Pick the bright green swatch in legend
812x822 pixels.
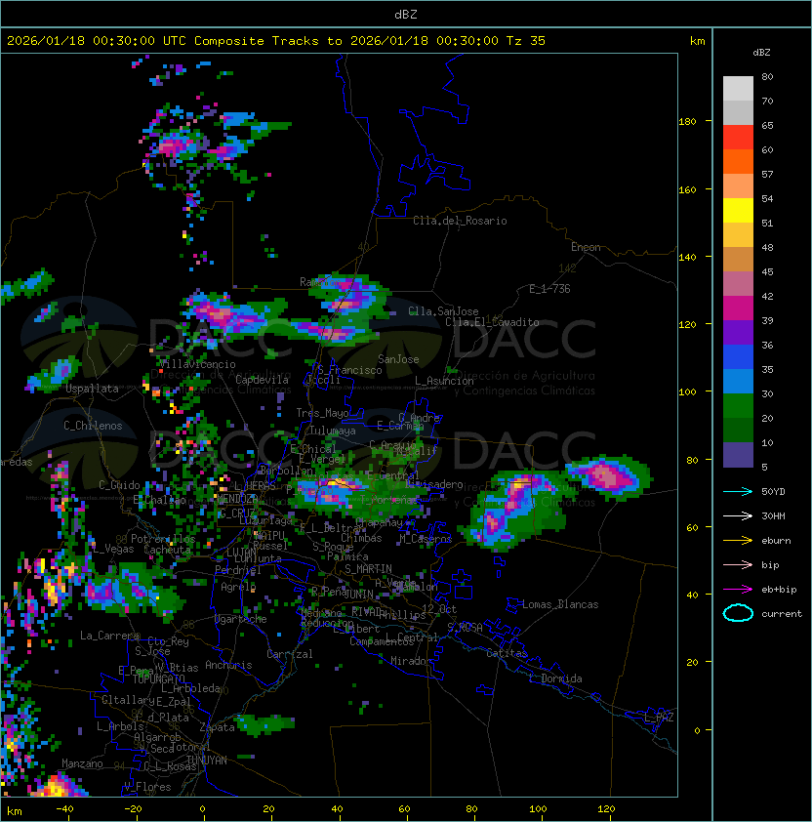738,406
